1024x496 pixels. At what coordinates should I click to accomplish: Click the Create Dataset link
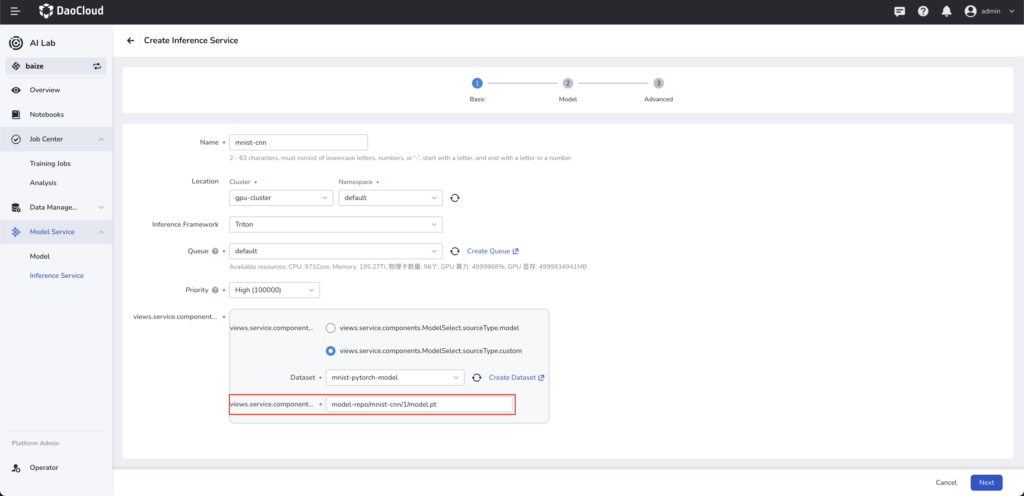[517, 377]
